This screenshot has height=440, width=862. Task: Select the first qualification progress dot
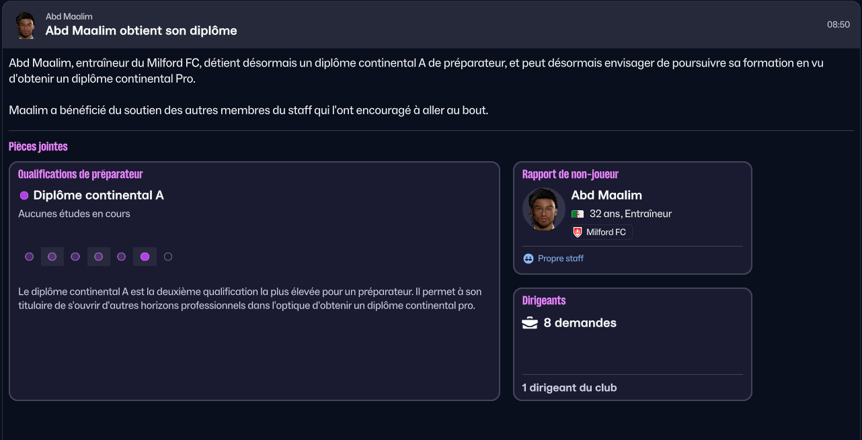point(29,257)
